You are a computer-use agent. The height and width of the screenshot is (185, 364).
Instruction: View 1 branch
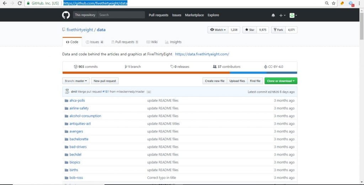tap(133, 67)
